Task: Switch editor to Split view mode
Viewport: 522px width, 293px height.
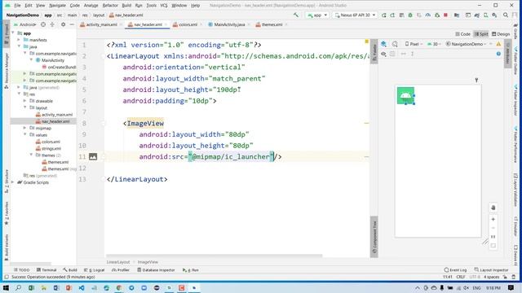Action: tap(481, 34)
